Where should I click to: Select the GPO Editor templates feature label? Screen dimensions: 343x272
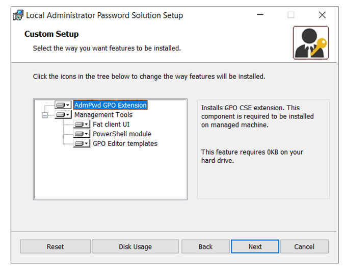pos(125,143)
